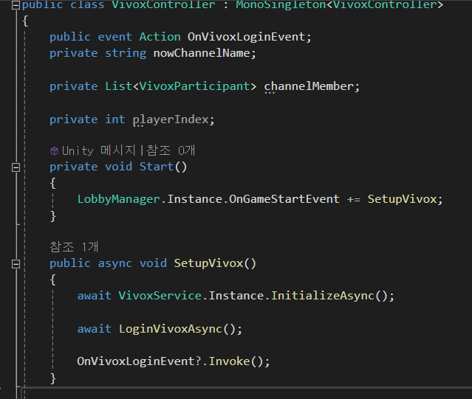Click the await keyword before LoginVivoxAsync
This screenshot has height=399, width=472.
95,329
